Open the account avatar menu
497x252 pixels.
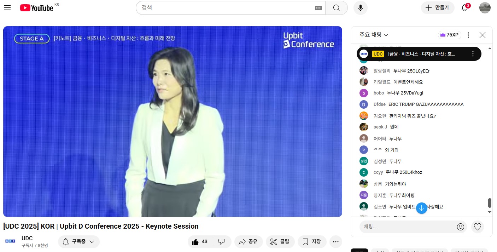click(485, 8)
